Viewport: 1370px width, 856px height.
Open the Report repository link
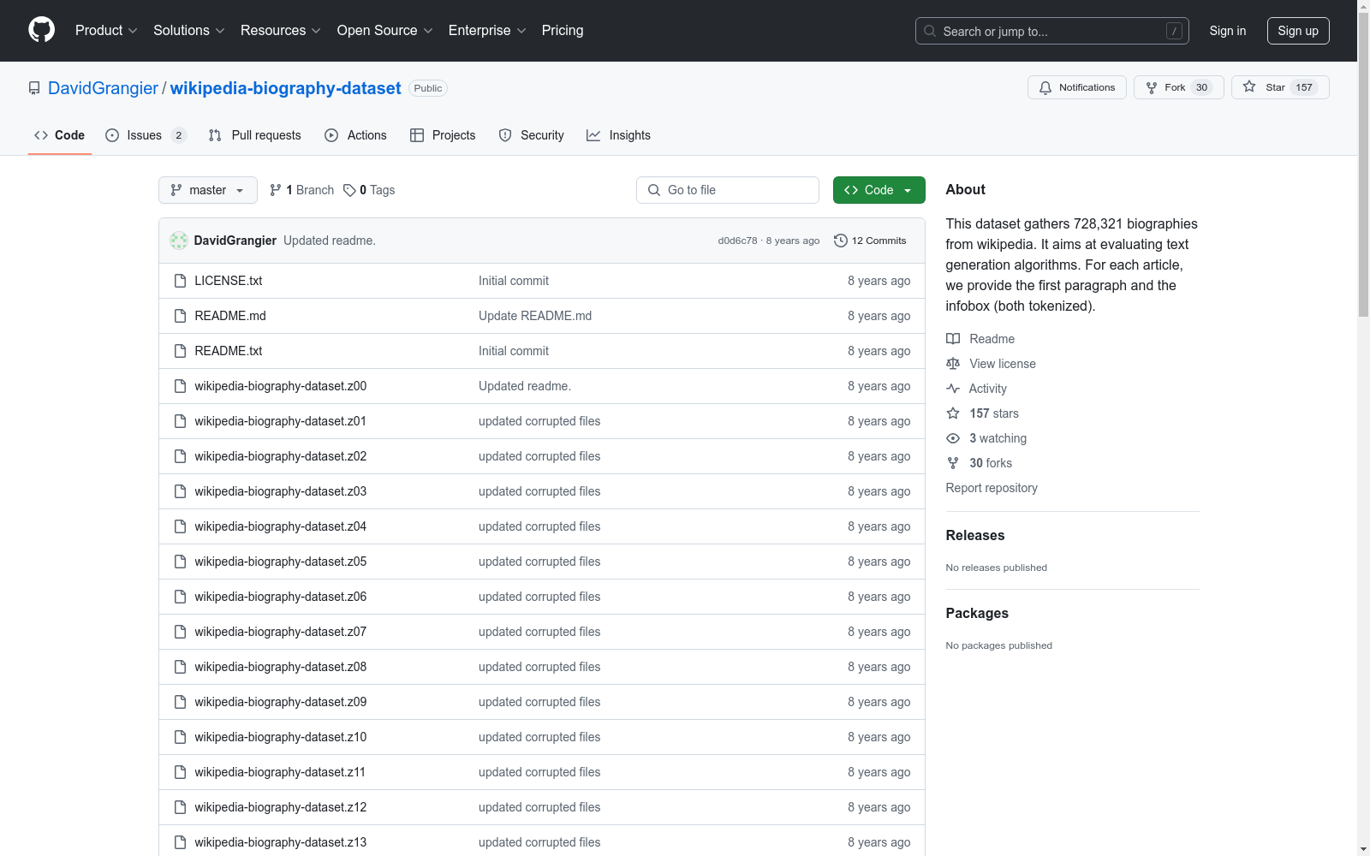[x=992, y=488]
